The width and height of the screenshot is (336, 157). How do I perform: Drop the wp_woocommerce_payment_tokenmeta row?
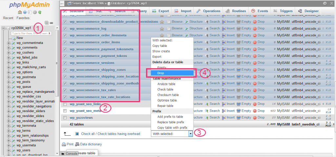pyautogui.click(x=259, y=49)
